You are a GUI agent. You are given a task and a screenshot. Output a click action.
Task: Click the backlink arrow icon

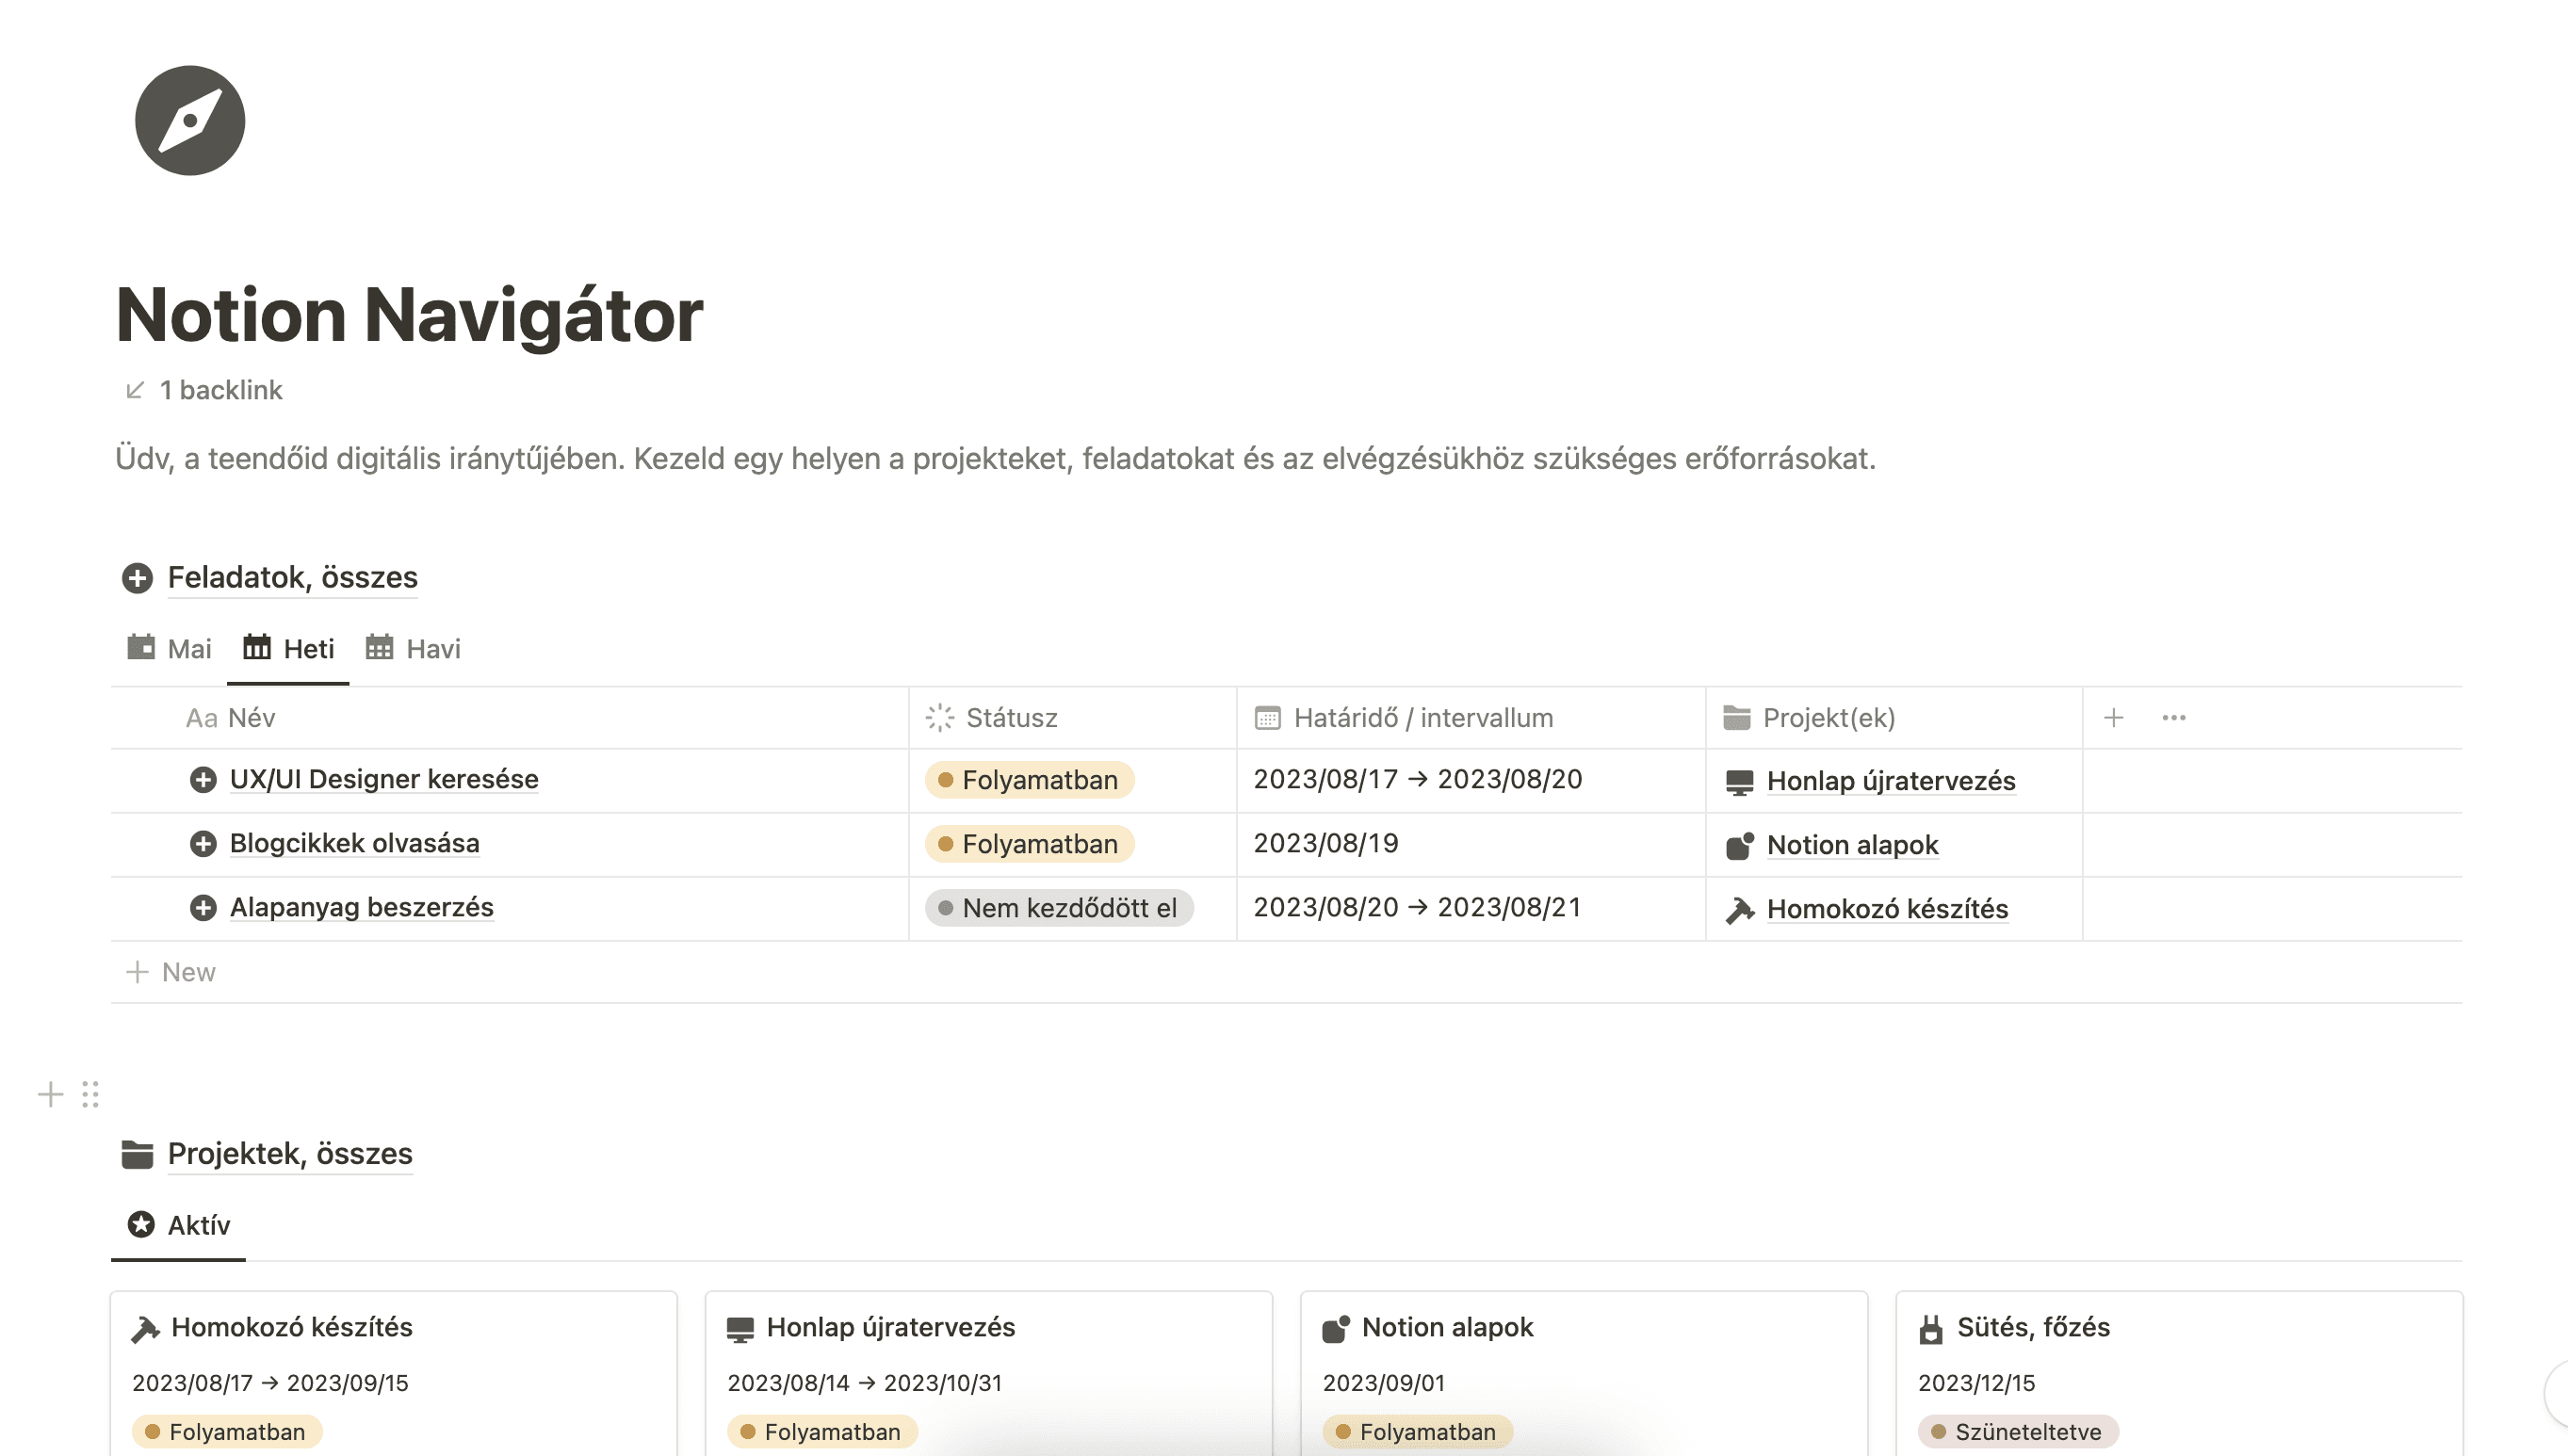pos(135,390)
